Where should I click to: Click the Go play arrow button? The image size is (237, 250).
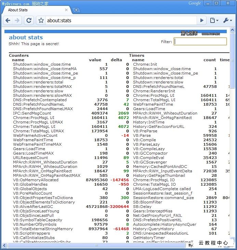coord(202,21)
